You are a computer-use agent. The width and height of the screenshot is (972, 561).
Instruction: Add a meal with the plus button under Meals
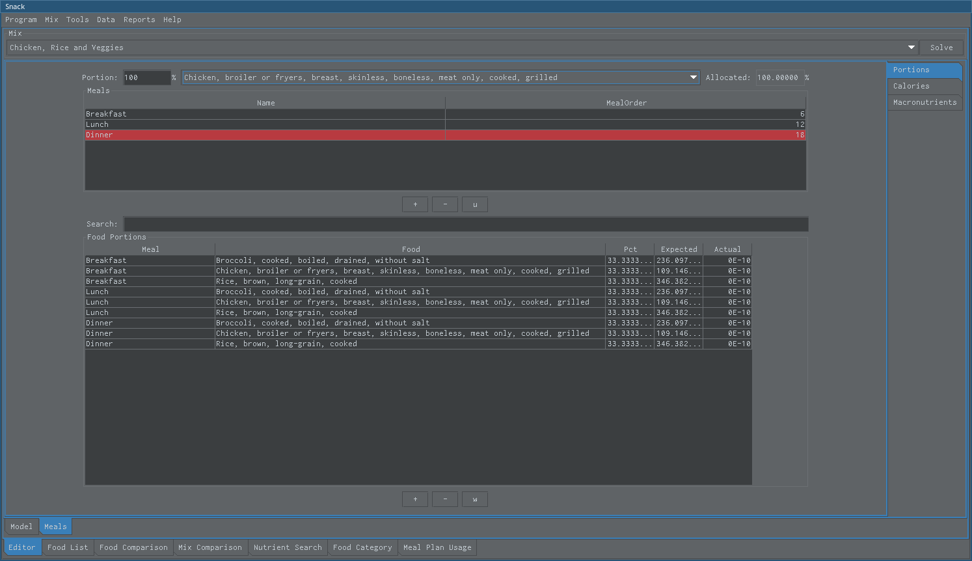click(415, 204)
